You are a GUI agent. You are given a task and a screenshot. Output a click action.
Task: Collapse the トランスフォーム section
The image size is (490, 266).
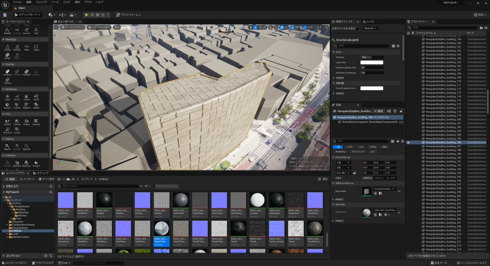point(334,157)
